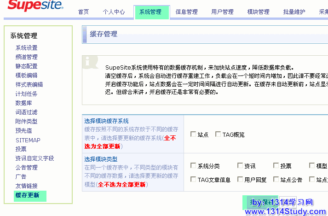Image resolution: width=328 pixels, height=216 pixels.
Task: Toggle the 站点公告 checkbox
Action: tap(276, 180)
